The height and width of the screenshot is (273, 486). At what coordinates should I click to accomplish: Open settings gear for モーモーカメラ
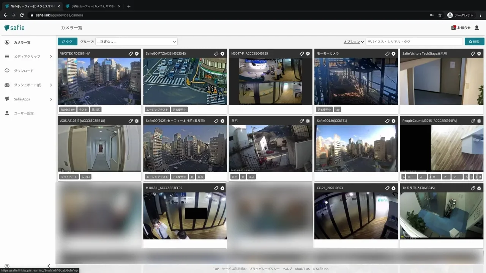(393, 54)
